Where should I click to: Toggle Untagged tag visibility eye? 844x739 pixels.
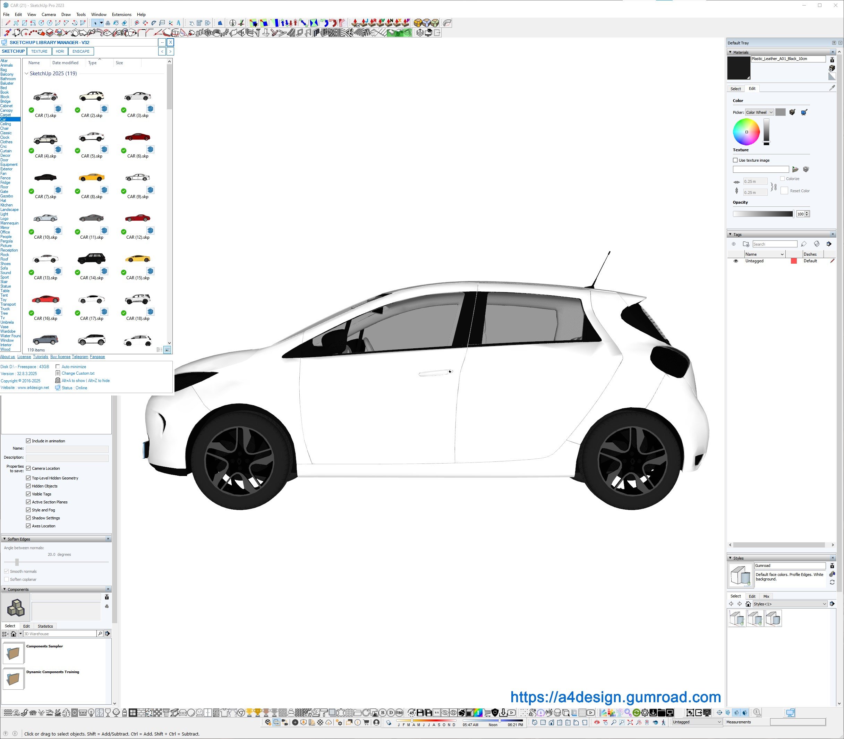click(735, 261)
